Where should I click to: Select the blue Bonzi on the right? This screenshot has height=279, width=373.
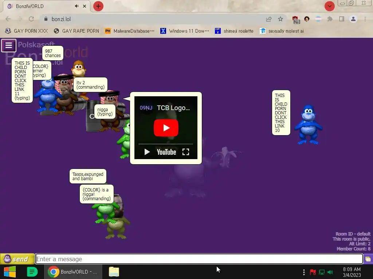[308, 125]
